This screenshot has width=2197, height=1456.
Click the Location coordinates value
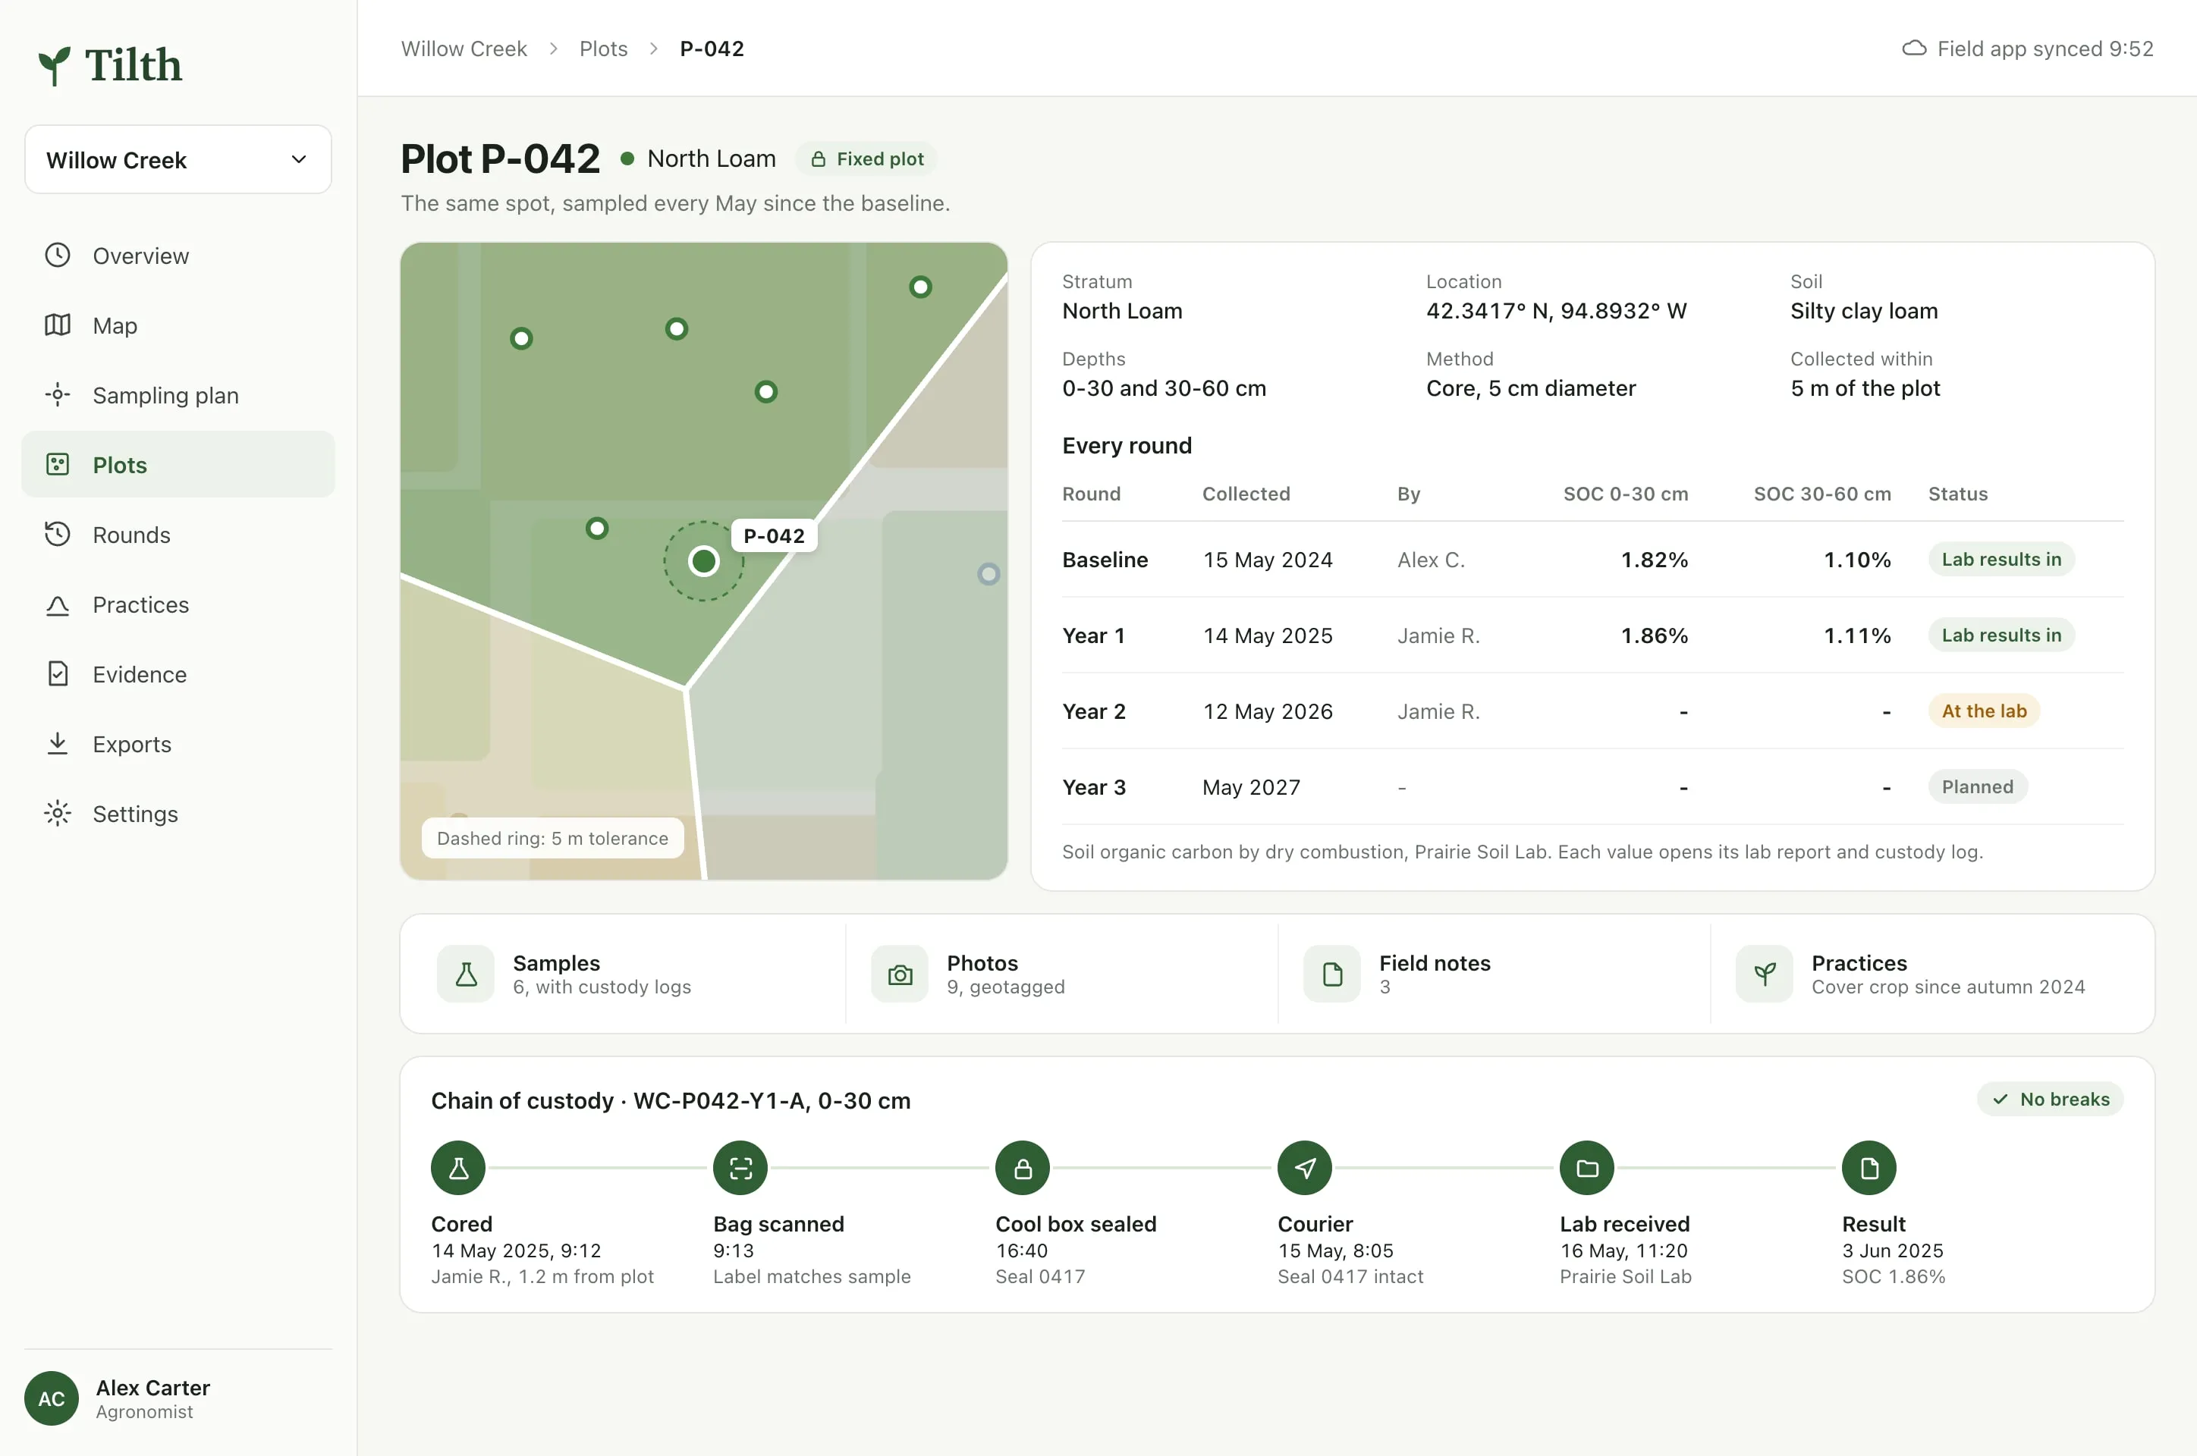[1556, 311]
